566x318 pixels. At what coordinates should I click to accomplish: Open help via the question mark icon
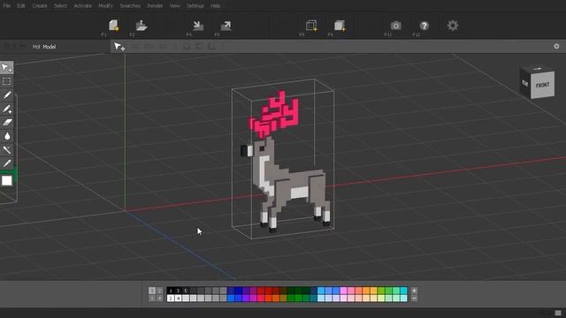coord(424,26)
